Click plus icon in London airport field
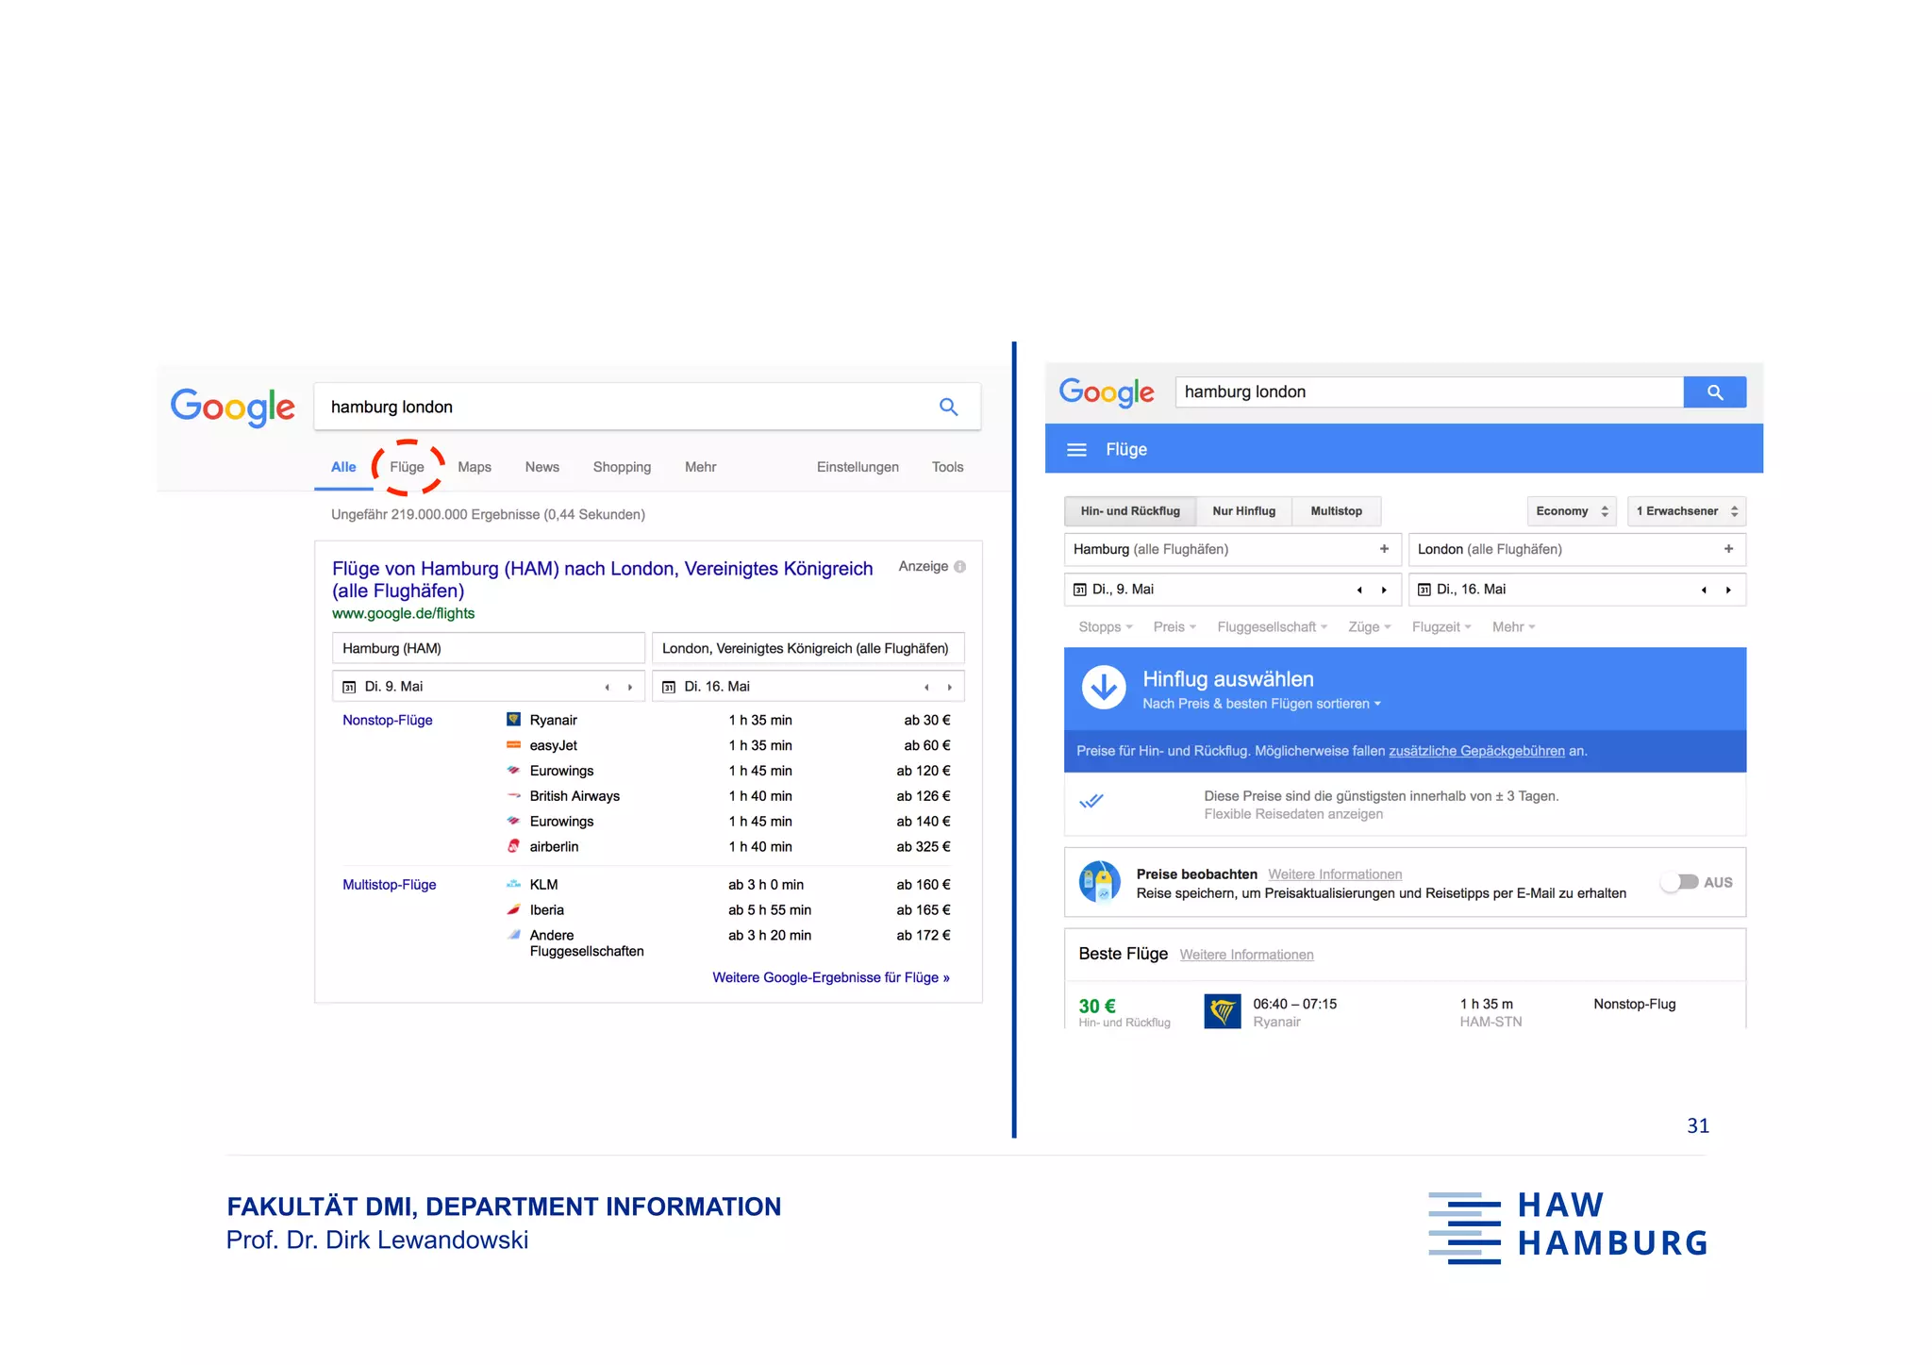Viewport: 1932px width, 1365px height. point(1728,549)
